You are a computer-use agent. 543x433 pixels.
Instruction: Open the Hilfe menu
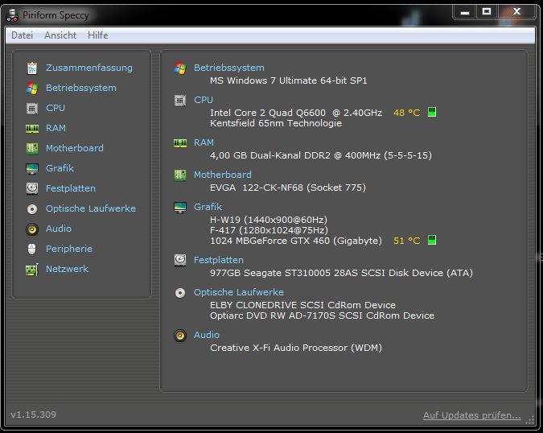[97, 35]
